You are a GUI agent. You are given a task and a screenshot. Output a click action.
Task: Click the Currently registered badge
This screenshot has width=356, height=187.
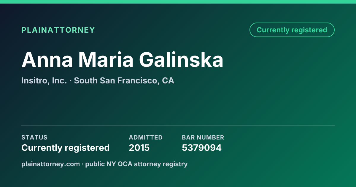292,30
